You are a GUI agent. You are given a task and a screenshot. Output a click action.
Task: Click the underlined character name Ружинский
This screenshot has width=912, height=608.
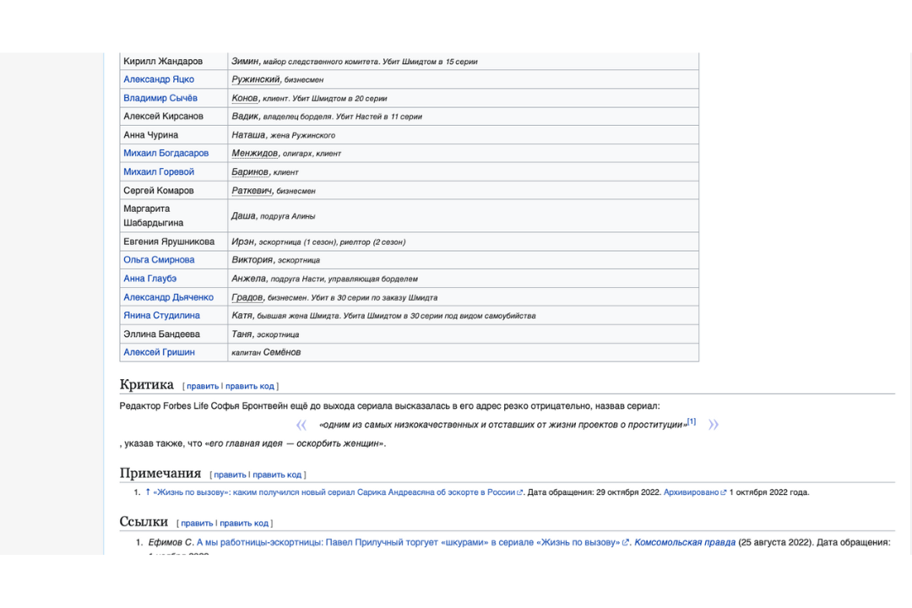(255, 79)
